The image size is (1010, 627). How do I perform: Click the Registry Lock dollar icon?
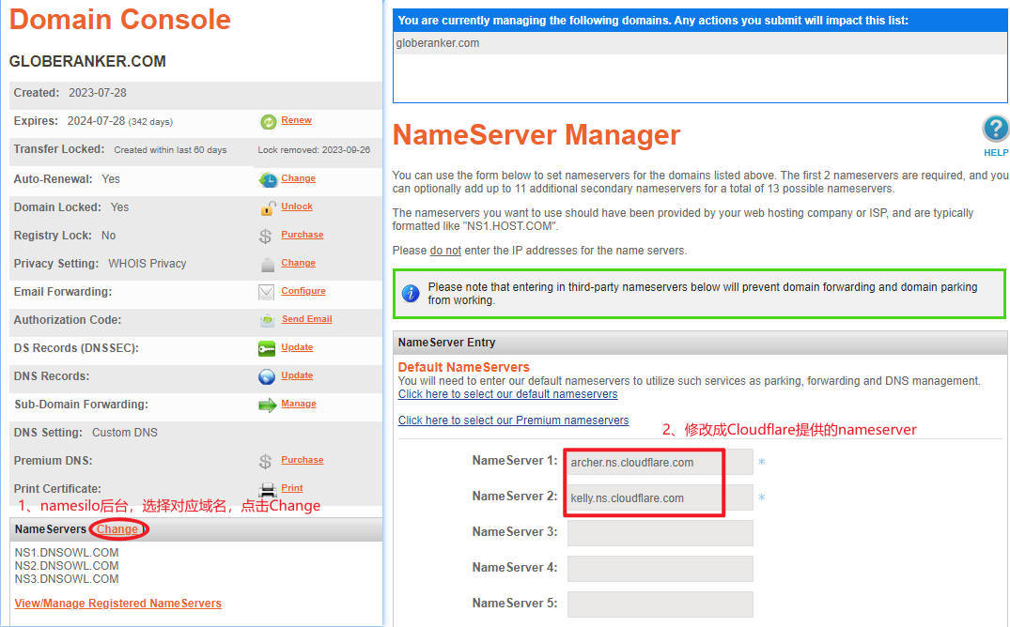tap(266, 236)
